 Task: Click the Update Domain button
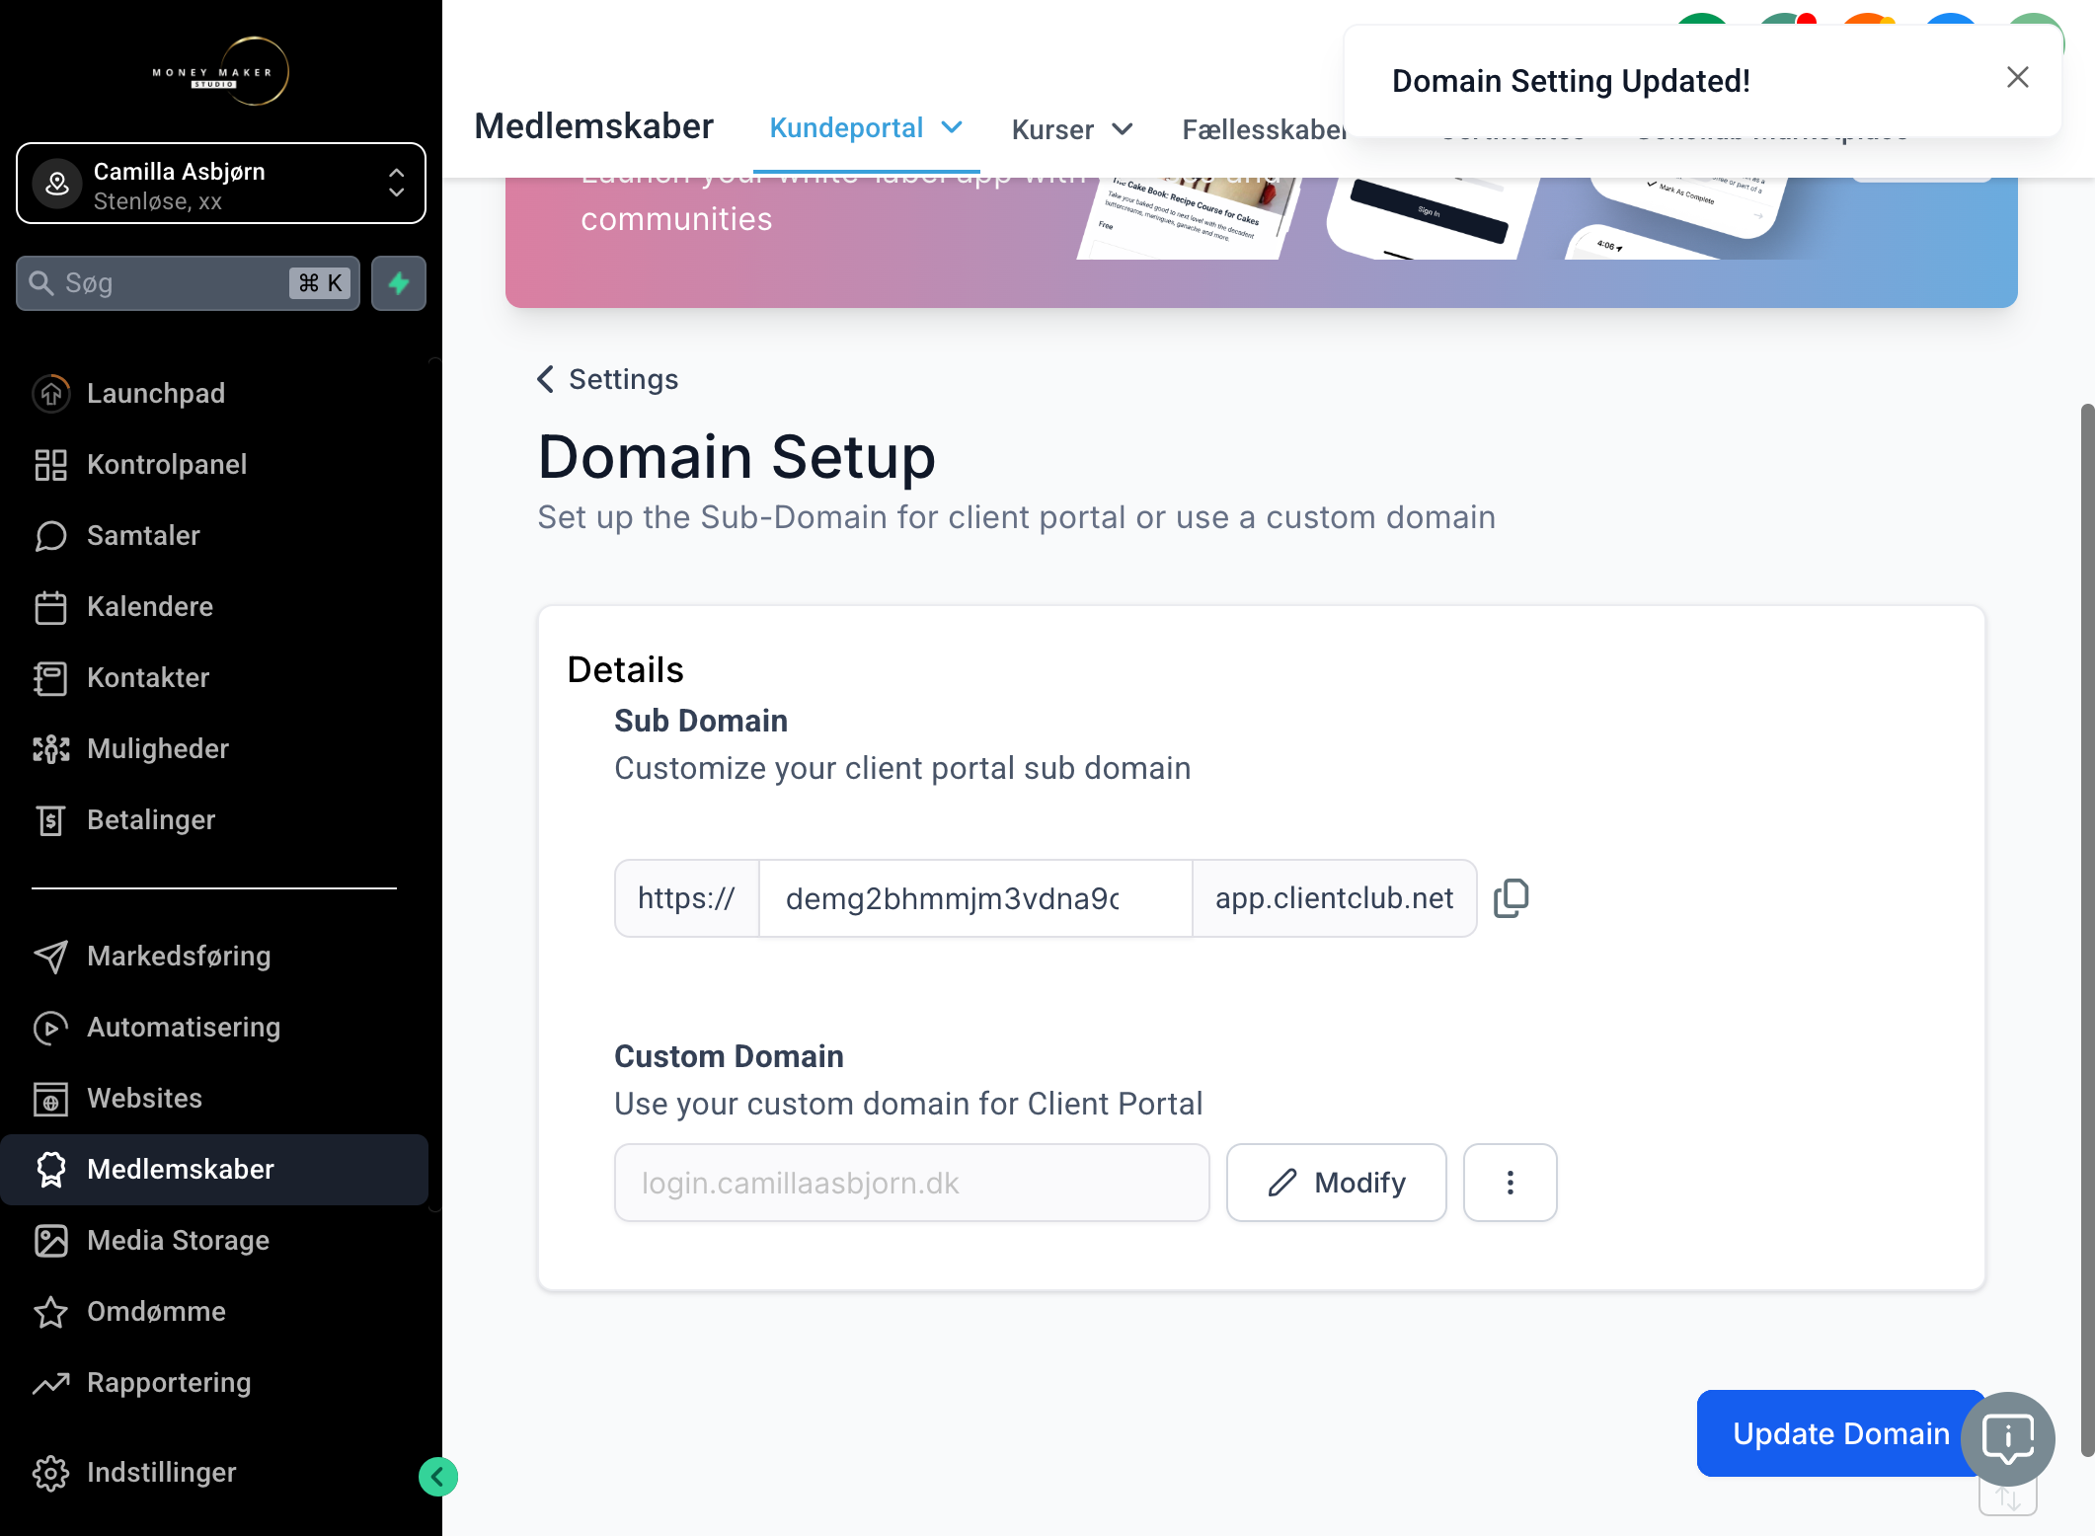(1840, 1433)
